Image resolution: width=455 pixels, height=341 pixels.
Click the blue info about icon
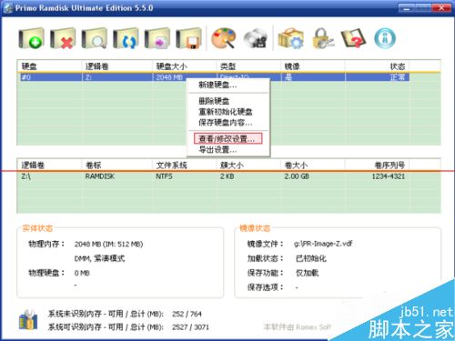[385, 38]
